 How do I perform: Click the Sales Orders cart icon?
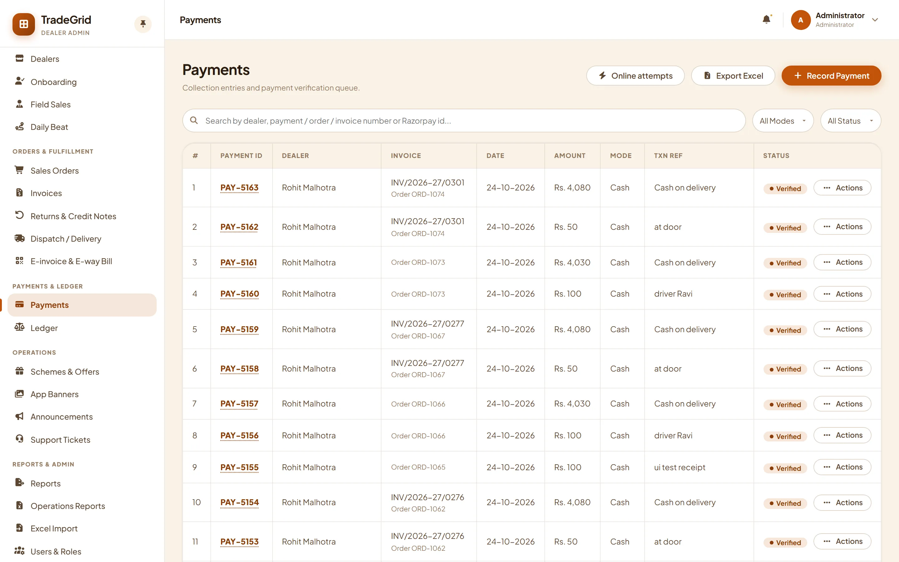[19, 170]
